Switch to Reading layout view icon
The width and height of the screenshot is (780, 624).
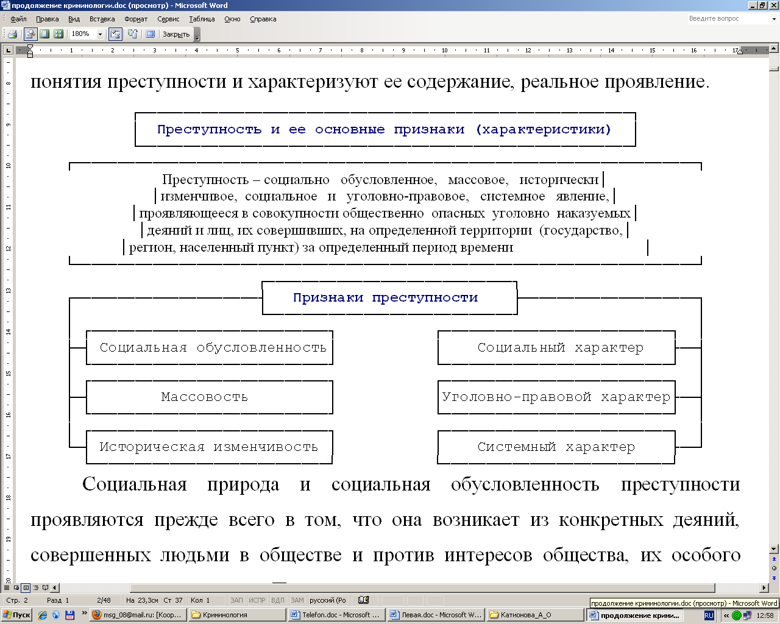pos(45,587)
